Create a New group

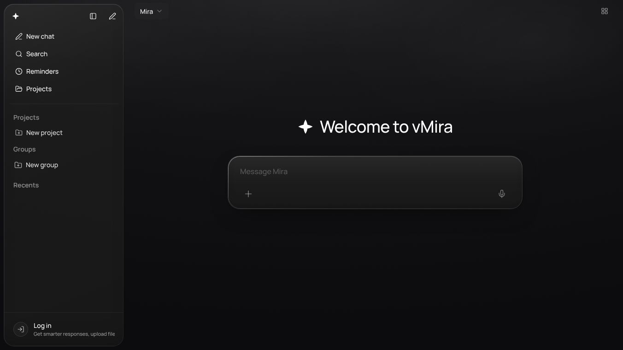pos(64,165)
